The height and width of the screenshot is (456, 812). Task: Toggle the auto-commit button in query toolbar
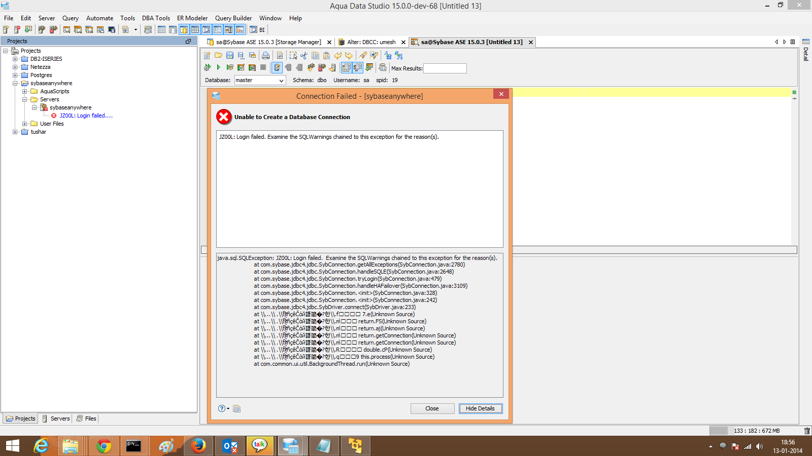point(277,67)
